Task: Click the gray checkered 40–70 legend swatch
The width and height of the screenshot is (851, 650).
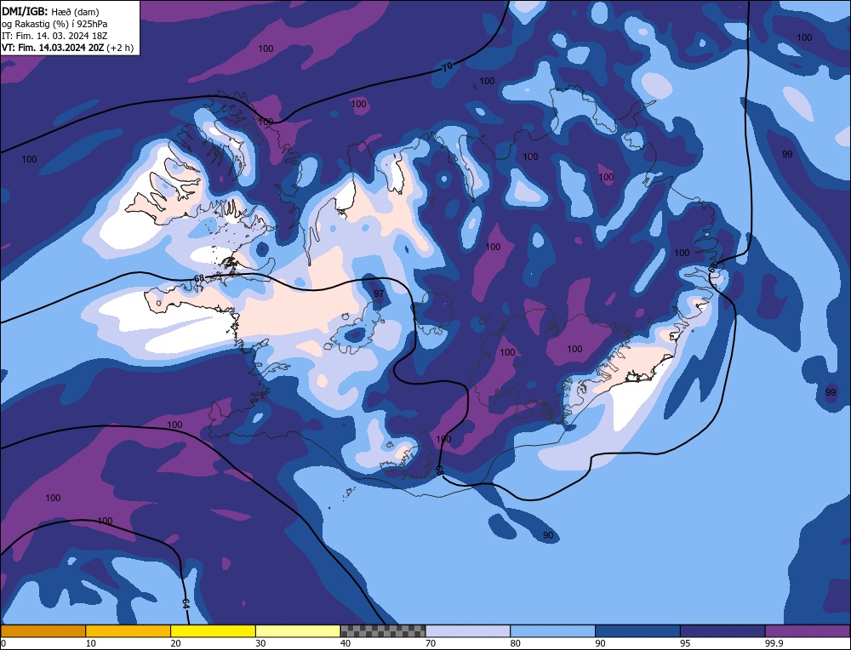Action: click(383, 631)
